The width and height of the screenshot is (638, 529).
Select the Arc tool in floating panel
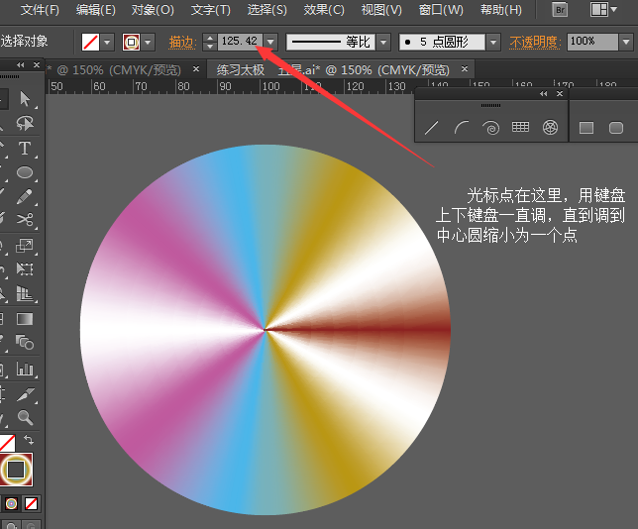[461, 128]
